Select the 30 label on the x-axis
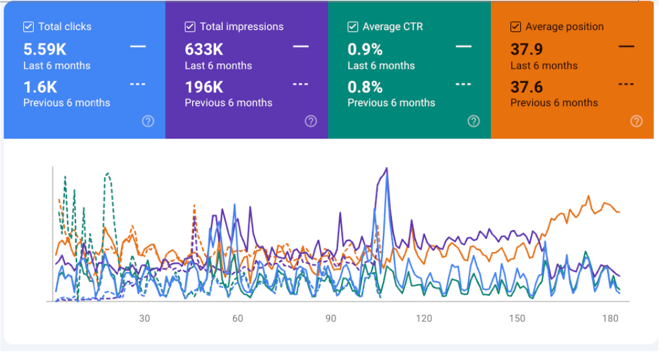The image size is (662, 355). [144, 318]
